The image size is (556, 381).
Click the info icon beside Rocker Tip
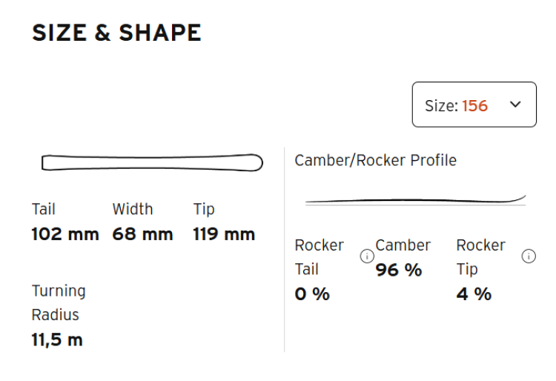[529, 256]
